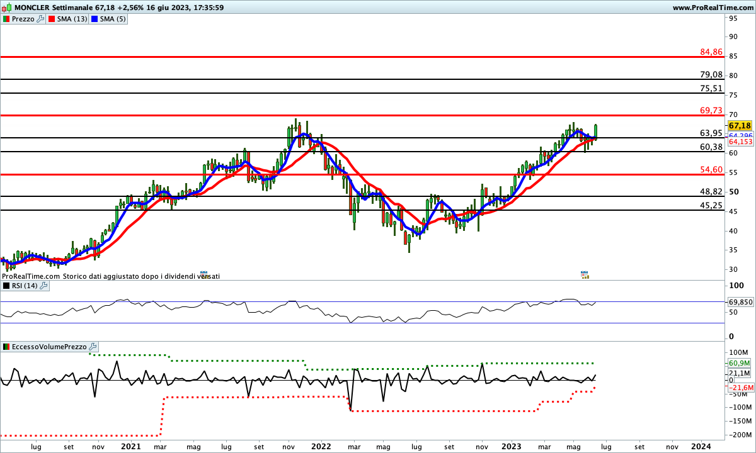Viewport: 756px width, 453px height.
Task: Click the 95 price scale value
Action: [734, 18]
